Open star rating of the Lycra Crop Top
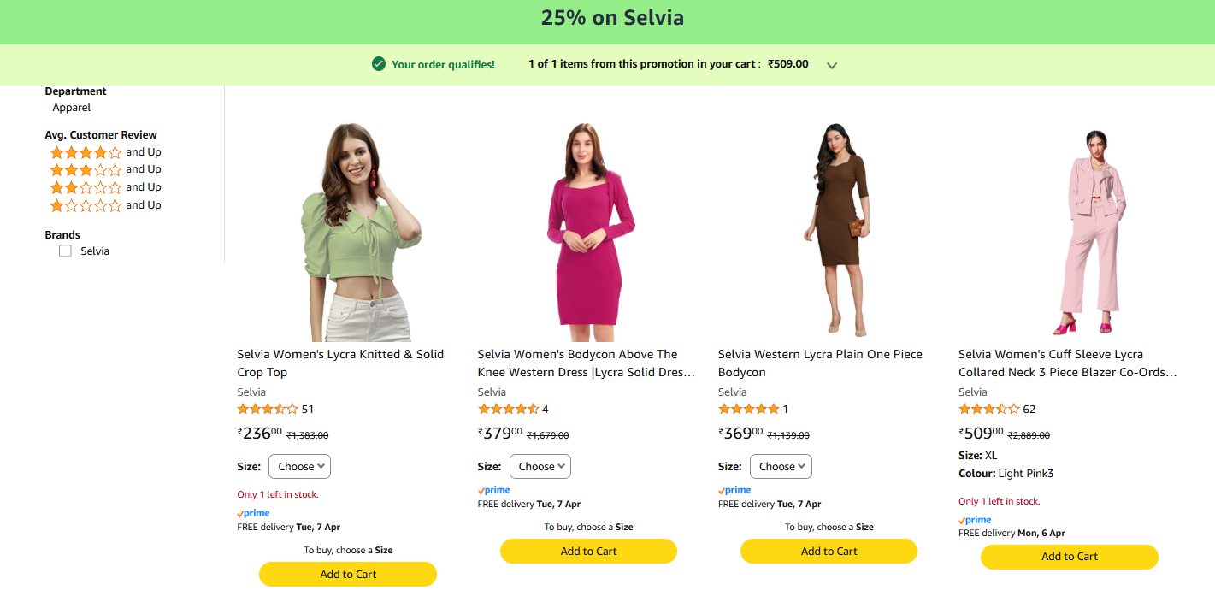This screenshot has width=1215, height=602. [x=267, y=410]
